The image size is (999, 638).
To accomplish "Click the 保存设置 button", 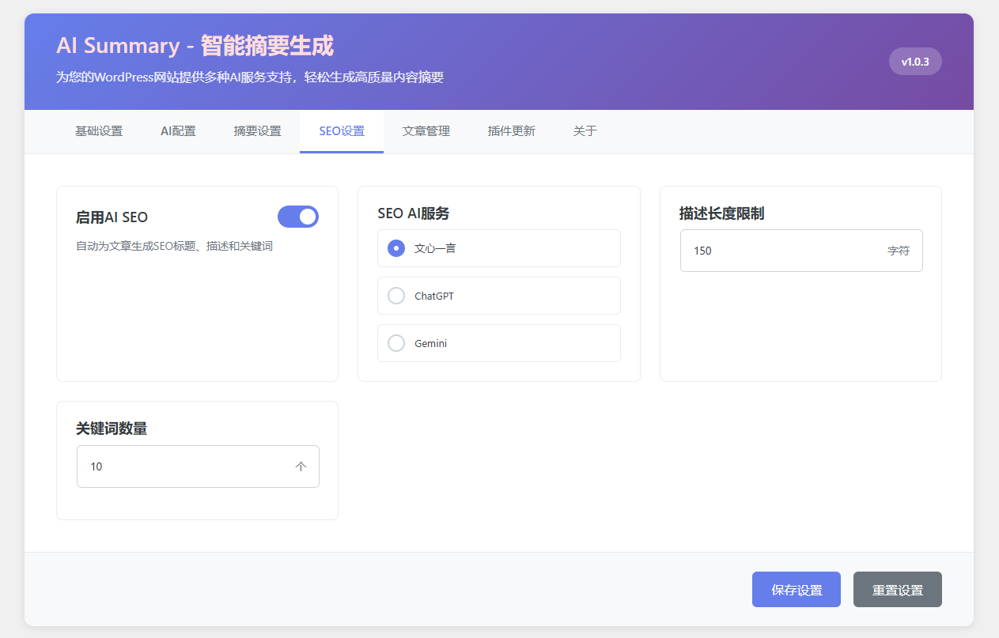I will click(x=796, y=589).
